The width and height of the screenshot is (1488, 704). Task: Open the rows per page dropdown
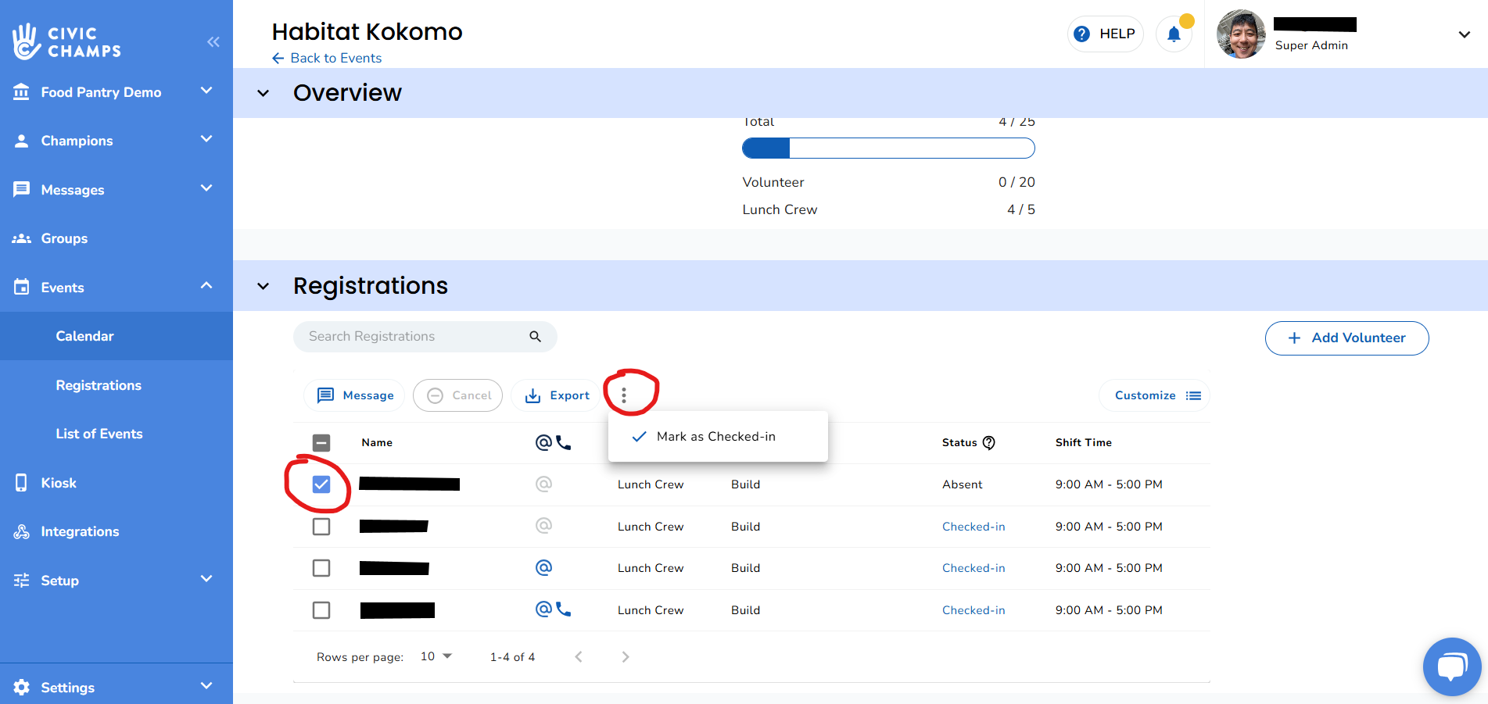tap(436, 656)
